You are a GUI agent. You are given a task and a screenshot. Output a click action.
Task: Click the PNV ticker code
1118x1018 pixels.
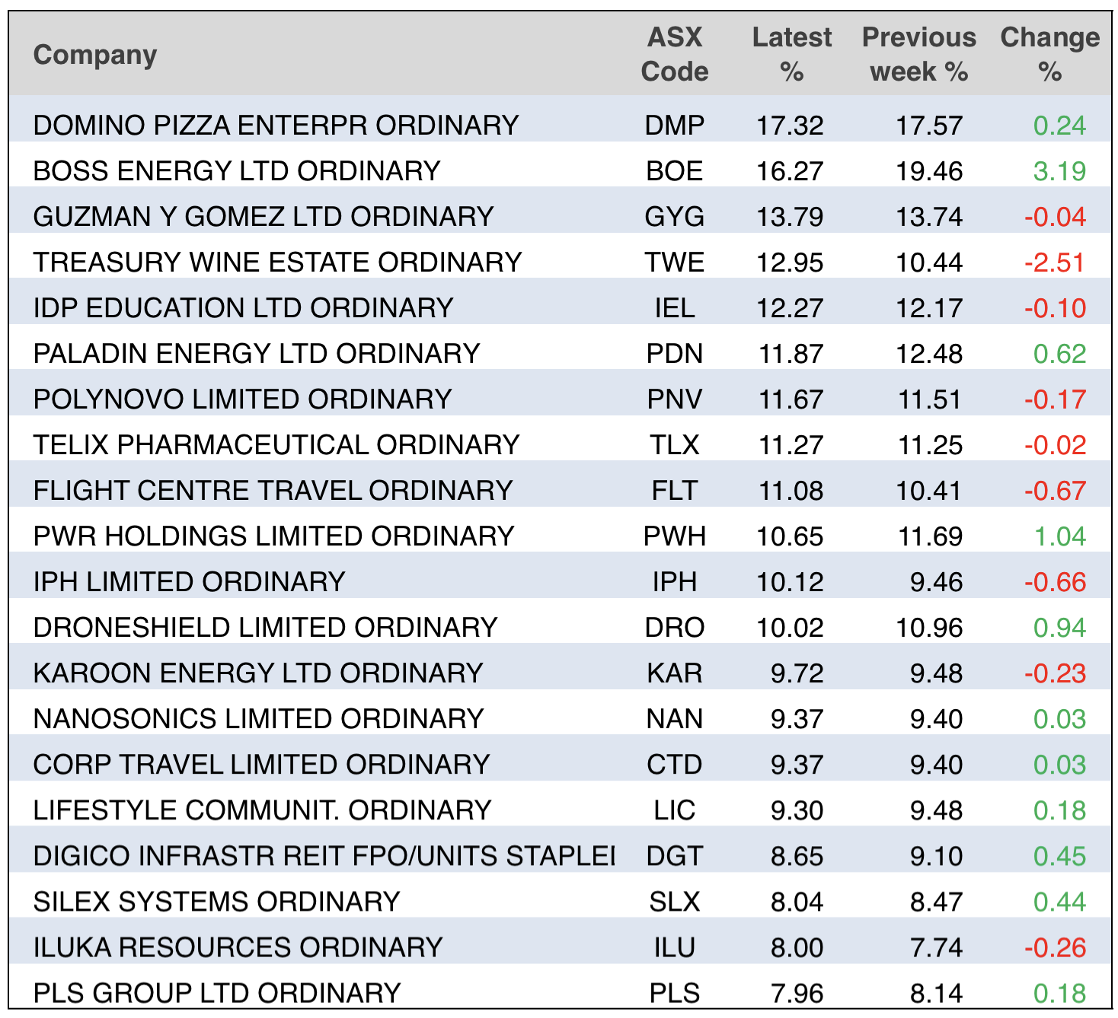(x=675, y=399)
